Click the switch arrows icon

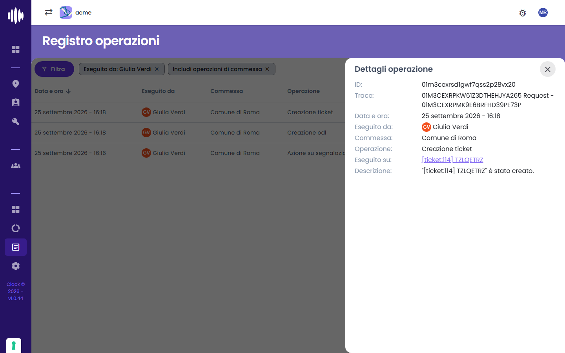point(49,12)
